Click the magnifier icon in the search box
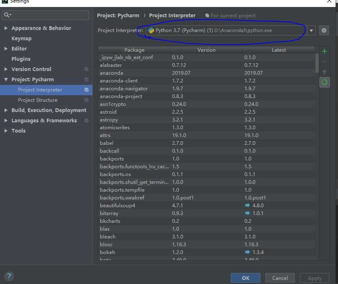 7,15
